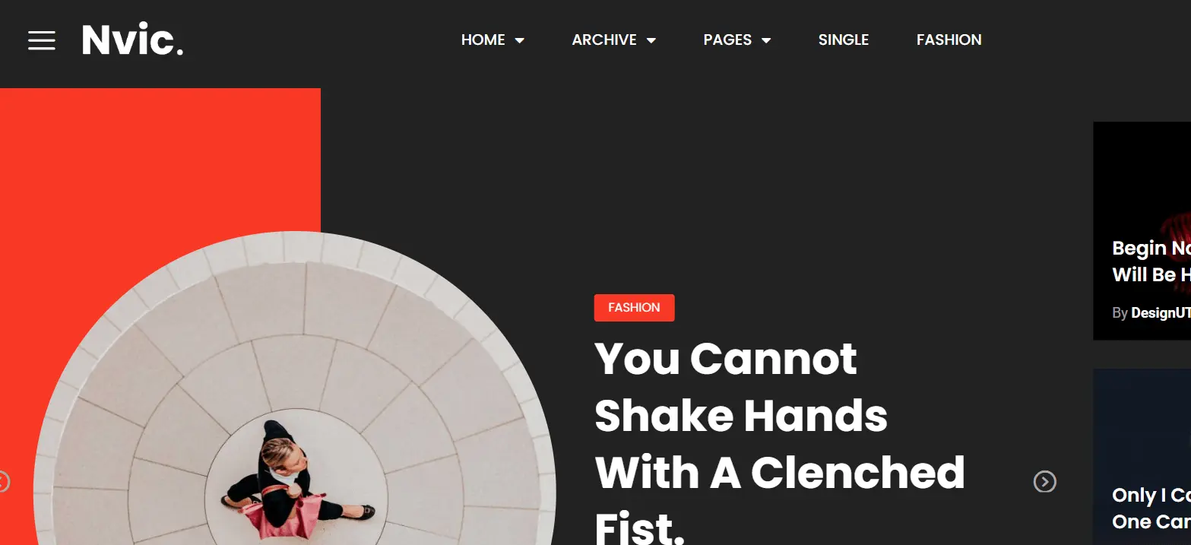
Task: Open the hamburger menu icon
Action: pyautogui.click(x=42, y=40)
